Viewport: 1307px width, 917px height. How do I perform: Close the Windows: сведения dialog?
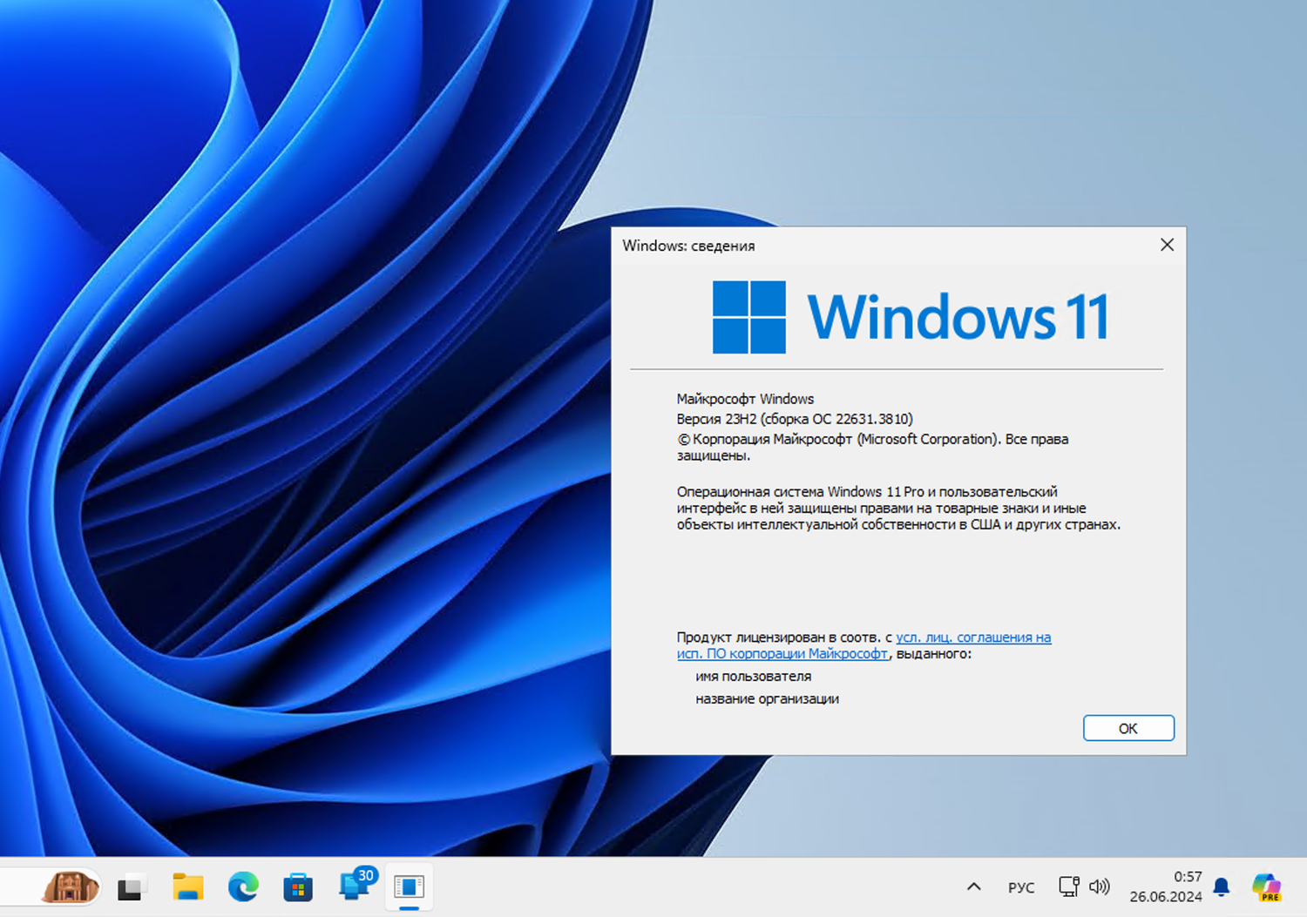tap(1167, 245)
